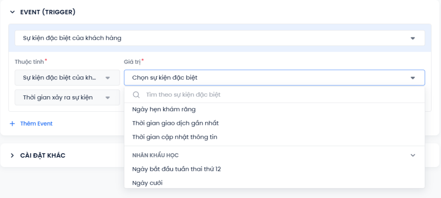Collapse the EVENT (TRIGGER) section chevron

tap(12, 12)
